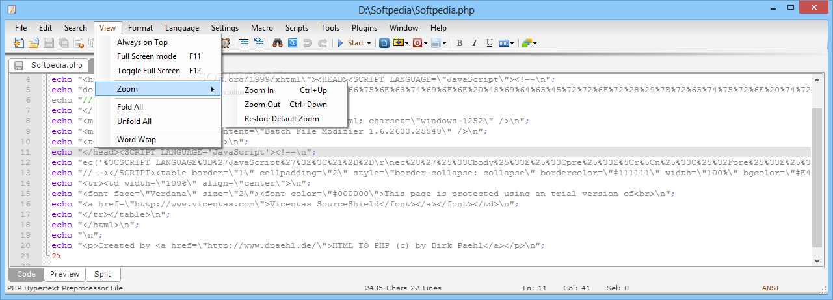
Task: Expand dropdown arrow beside stacked windows icon
Action: pos(535,44)
